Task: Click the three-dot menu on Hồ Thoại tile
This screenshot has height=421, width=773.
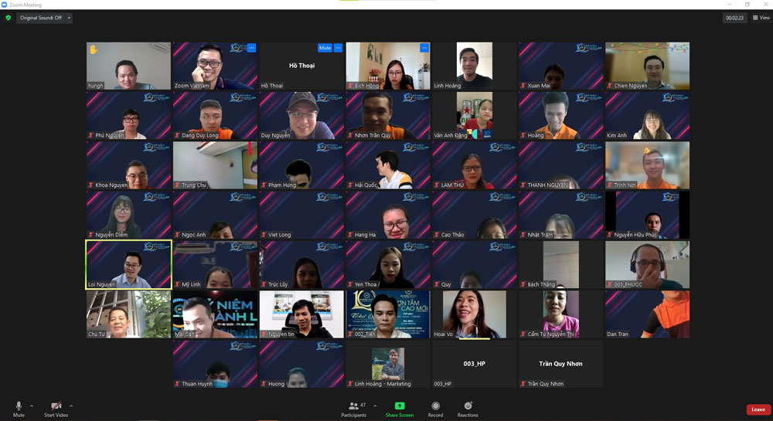Action: tap(338, 48)
